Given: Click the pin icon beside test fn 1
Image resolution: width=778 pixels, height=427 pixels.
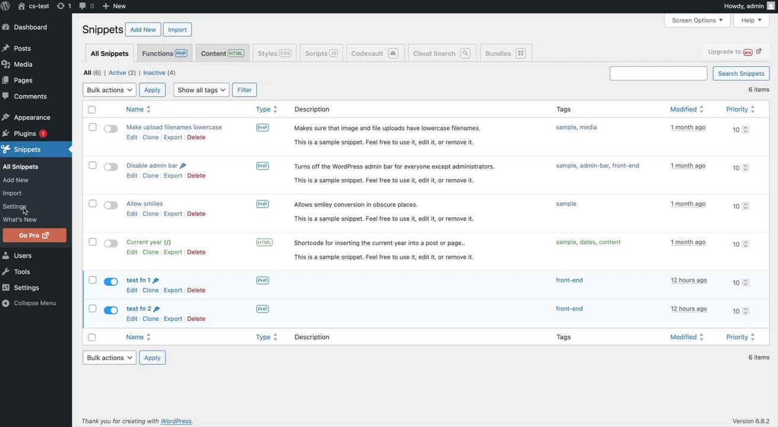Looking at the screenshot, I should (156, 281).
